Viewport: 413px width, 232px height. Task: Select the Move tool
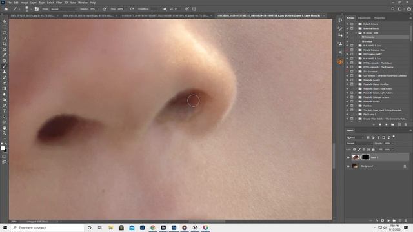(5, 21)
